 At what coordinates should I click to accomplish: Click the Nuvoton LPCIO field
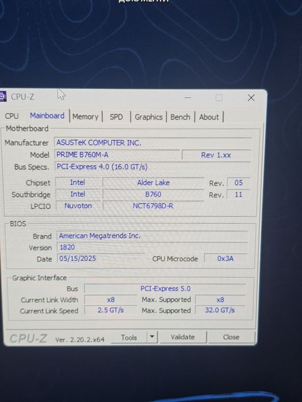78,206
